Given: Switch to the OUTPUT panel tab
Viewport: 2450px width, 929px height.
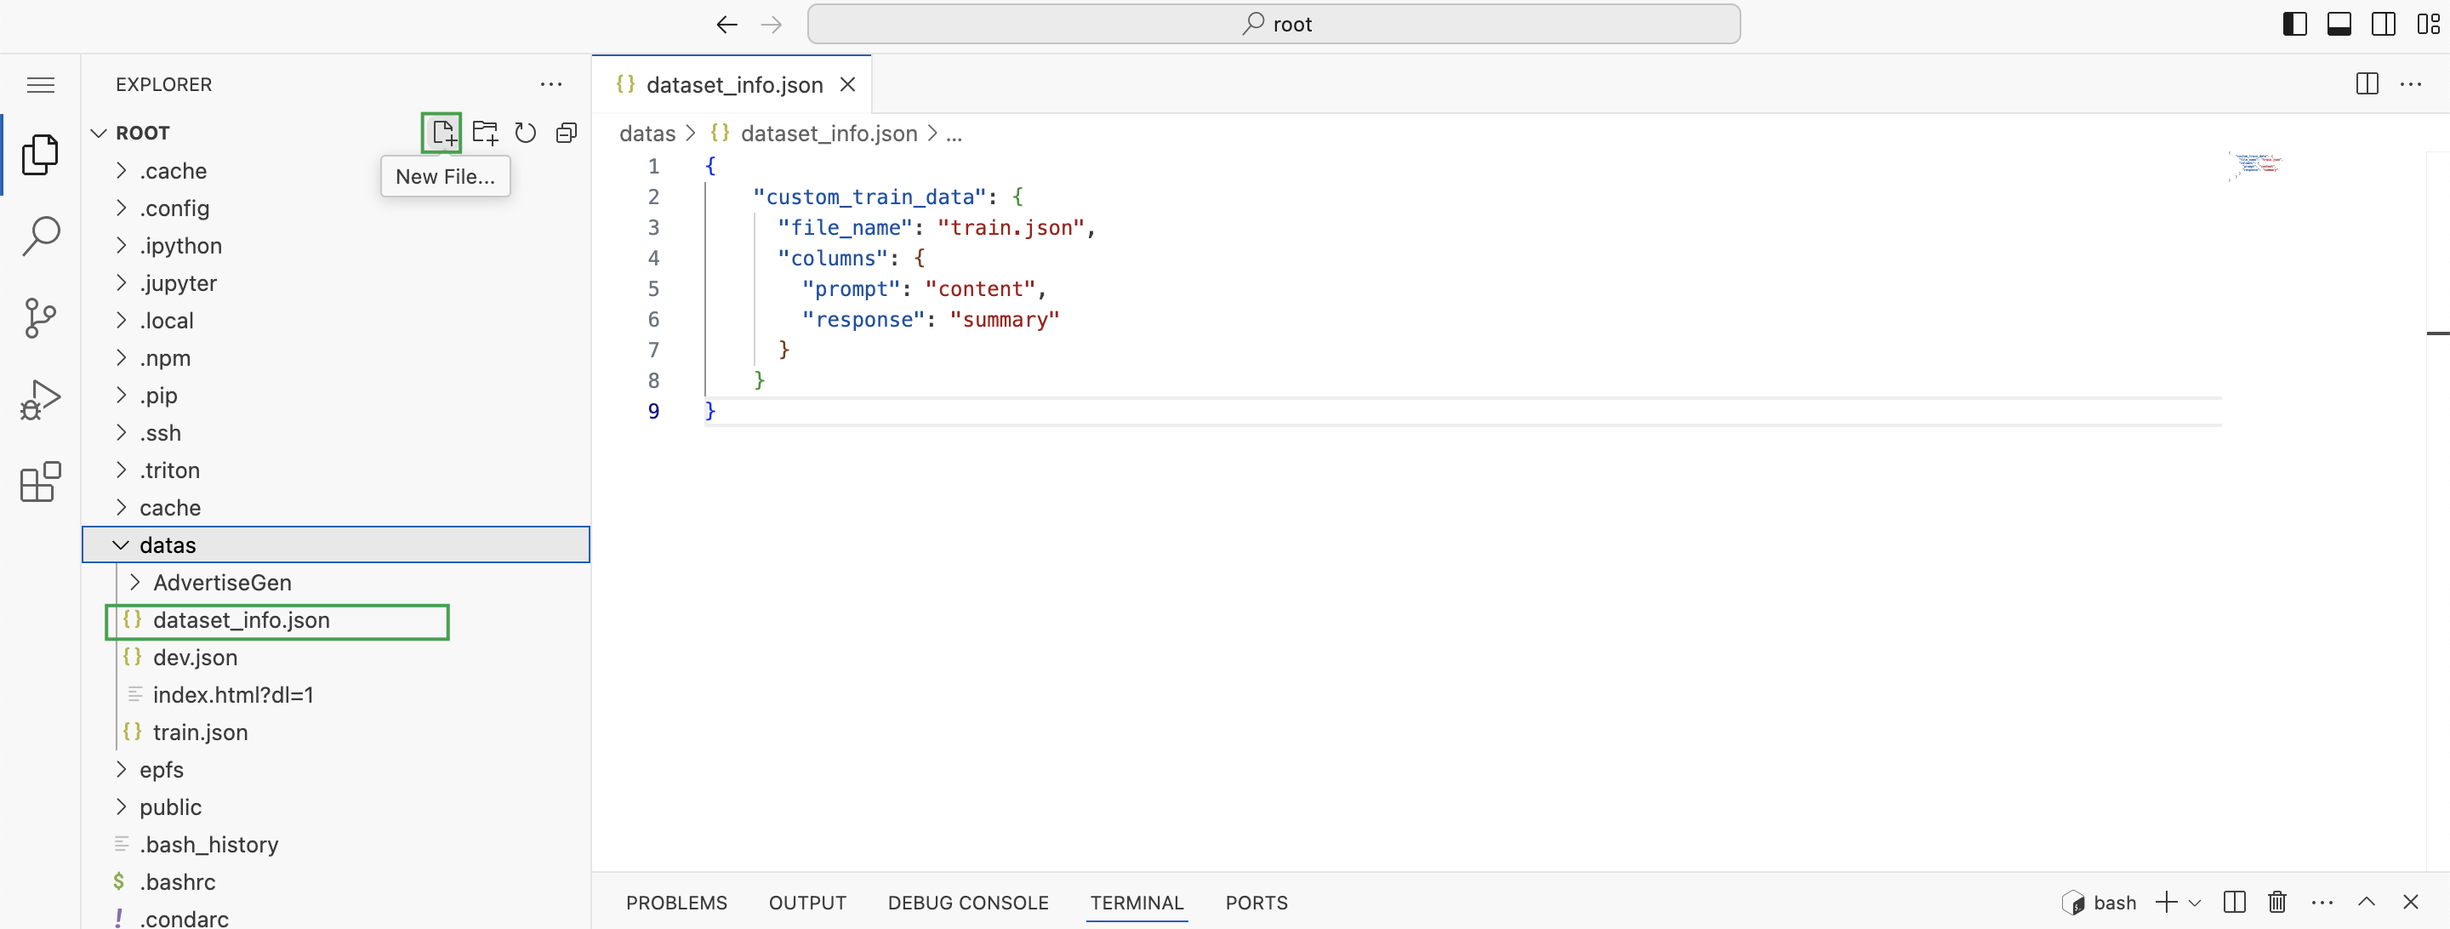Looking at the screenshot, I should point(807,903).
